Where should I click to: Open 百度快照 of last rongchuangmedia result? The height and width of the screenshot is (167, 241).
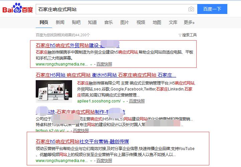104,161
